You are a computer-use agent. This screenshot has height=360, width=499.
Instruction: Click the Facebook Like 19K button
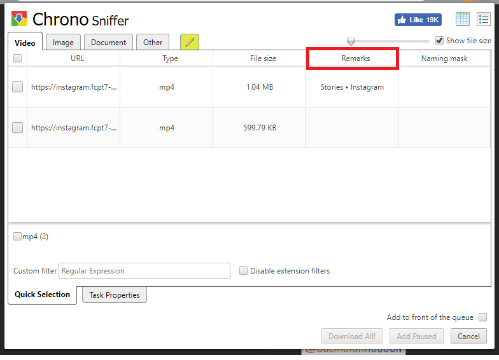pos(418,20)
